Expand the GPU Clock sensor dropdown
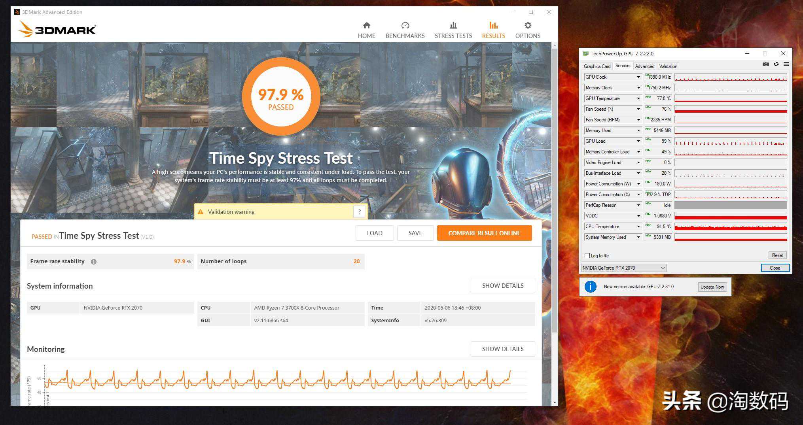This screenshot has width=803, height=425. [x=638, y=77]
